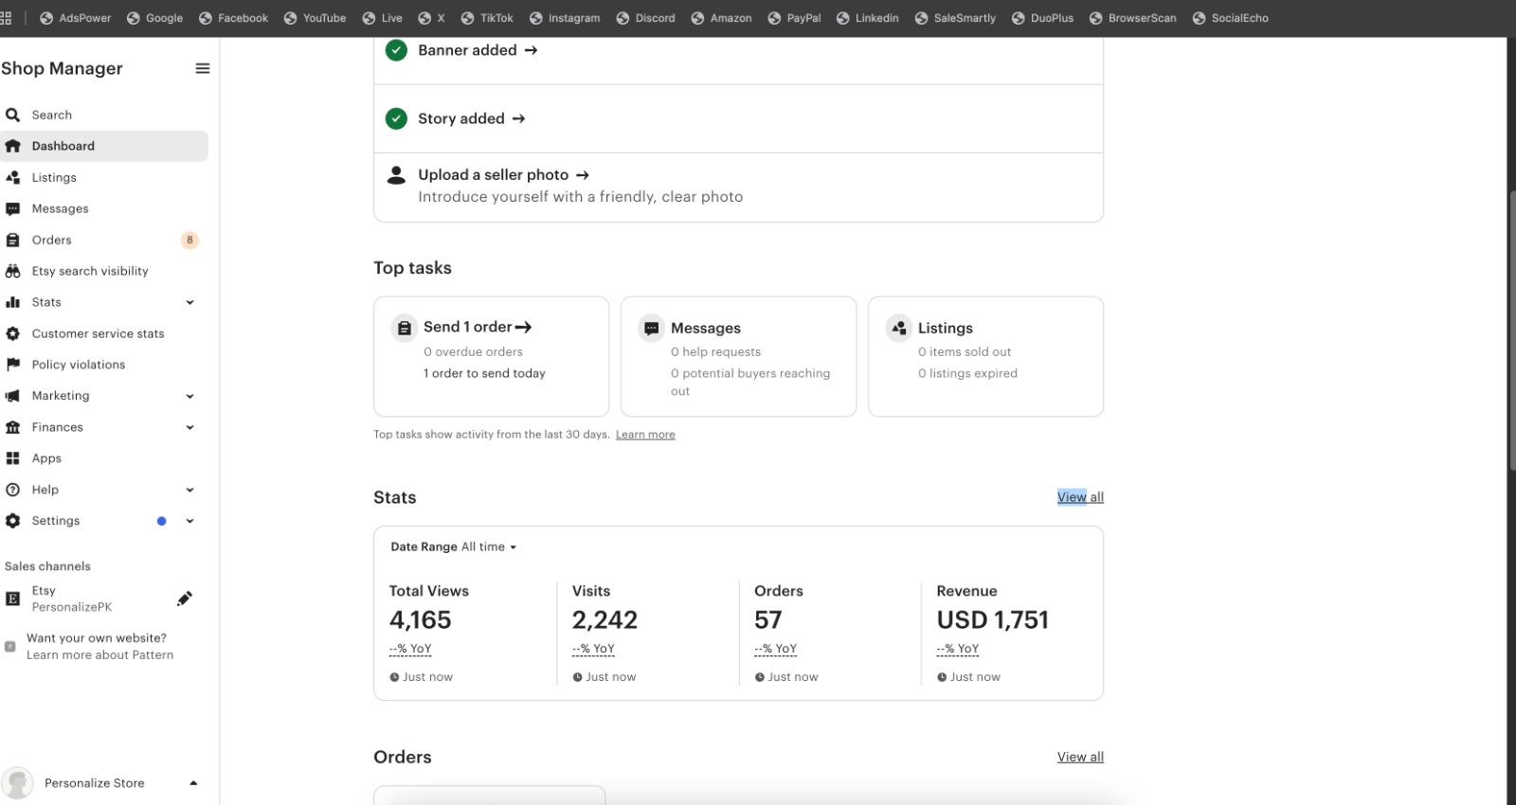Expand the Settings submenu chevron
The image size is (1516, 805).
click(189, 521)
